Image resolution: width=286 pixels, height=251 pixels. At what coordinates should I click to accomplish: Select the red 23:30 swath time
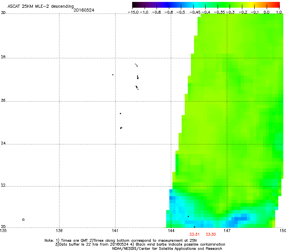click(211, 234)
